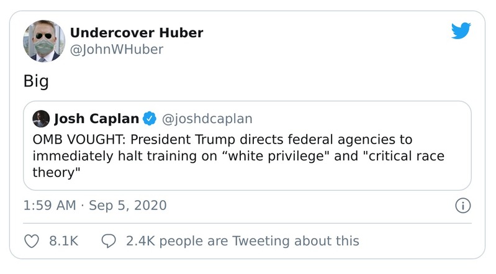The width and height of the screenshot is (496, 274).
Task: Open Undercover Huber's profile picture
Action: 44,41
